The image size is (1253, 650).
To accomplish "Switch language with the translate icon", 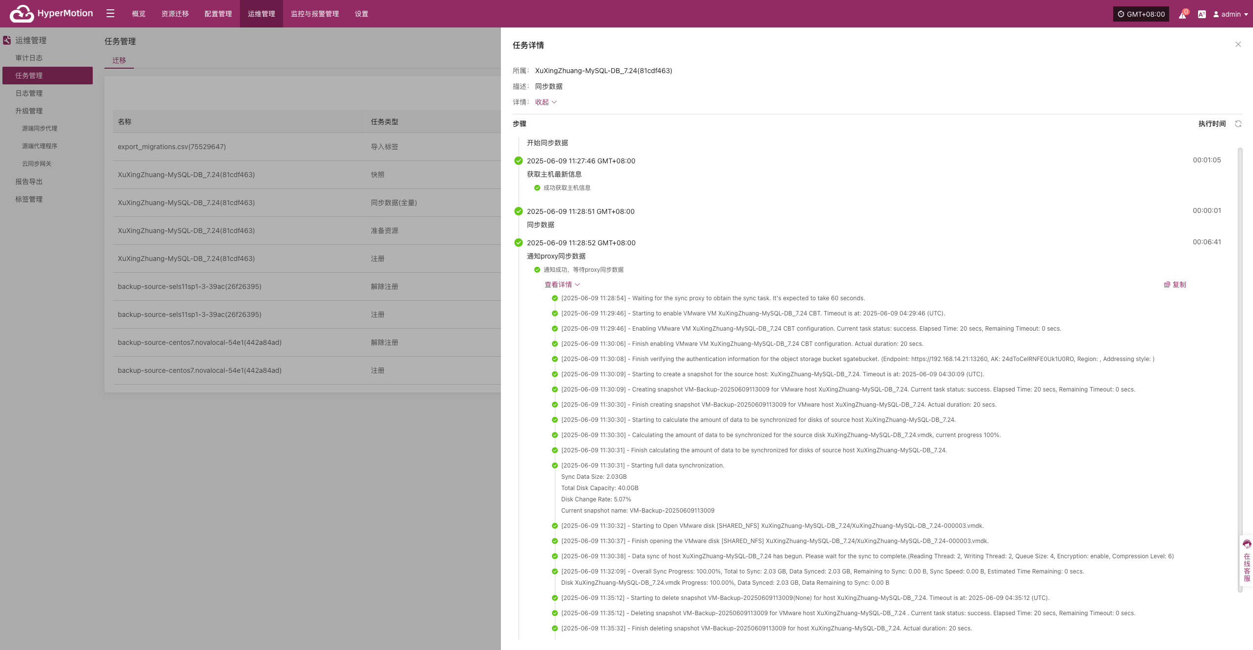I will coord(1201,14).
